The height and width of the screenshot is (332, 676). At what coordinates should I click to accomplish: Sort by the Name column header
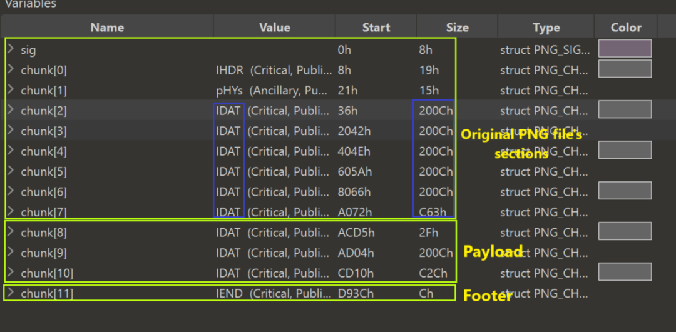107,28
